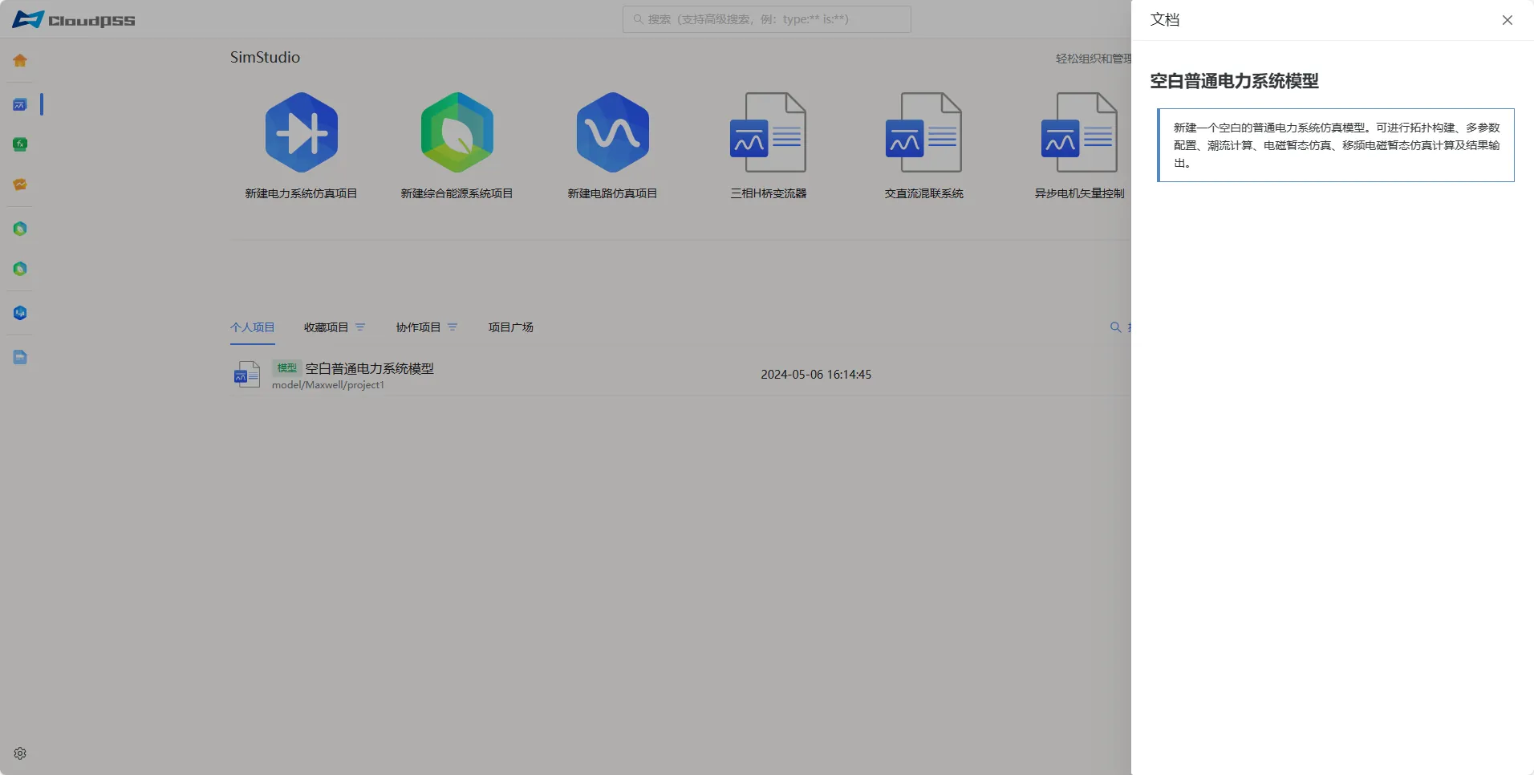Switch to the 协作项目 tab
Viewport: 1534px width, 775px height.
418,327
